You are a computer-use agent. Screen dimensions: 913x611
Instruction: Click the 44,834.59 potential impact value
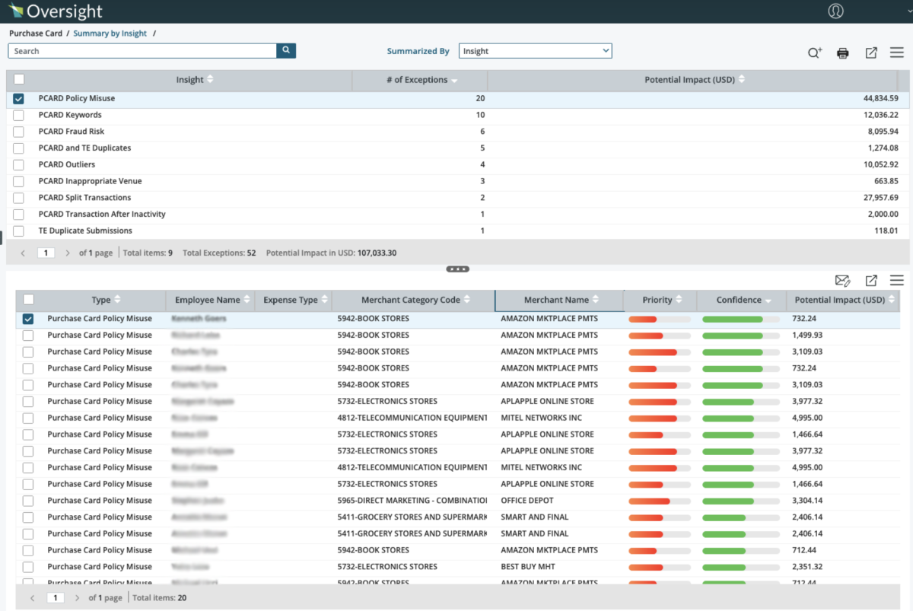click(880, 99)
